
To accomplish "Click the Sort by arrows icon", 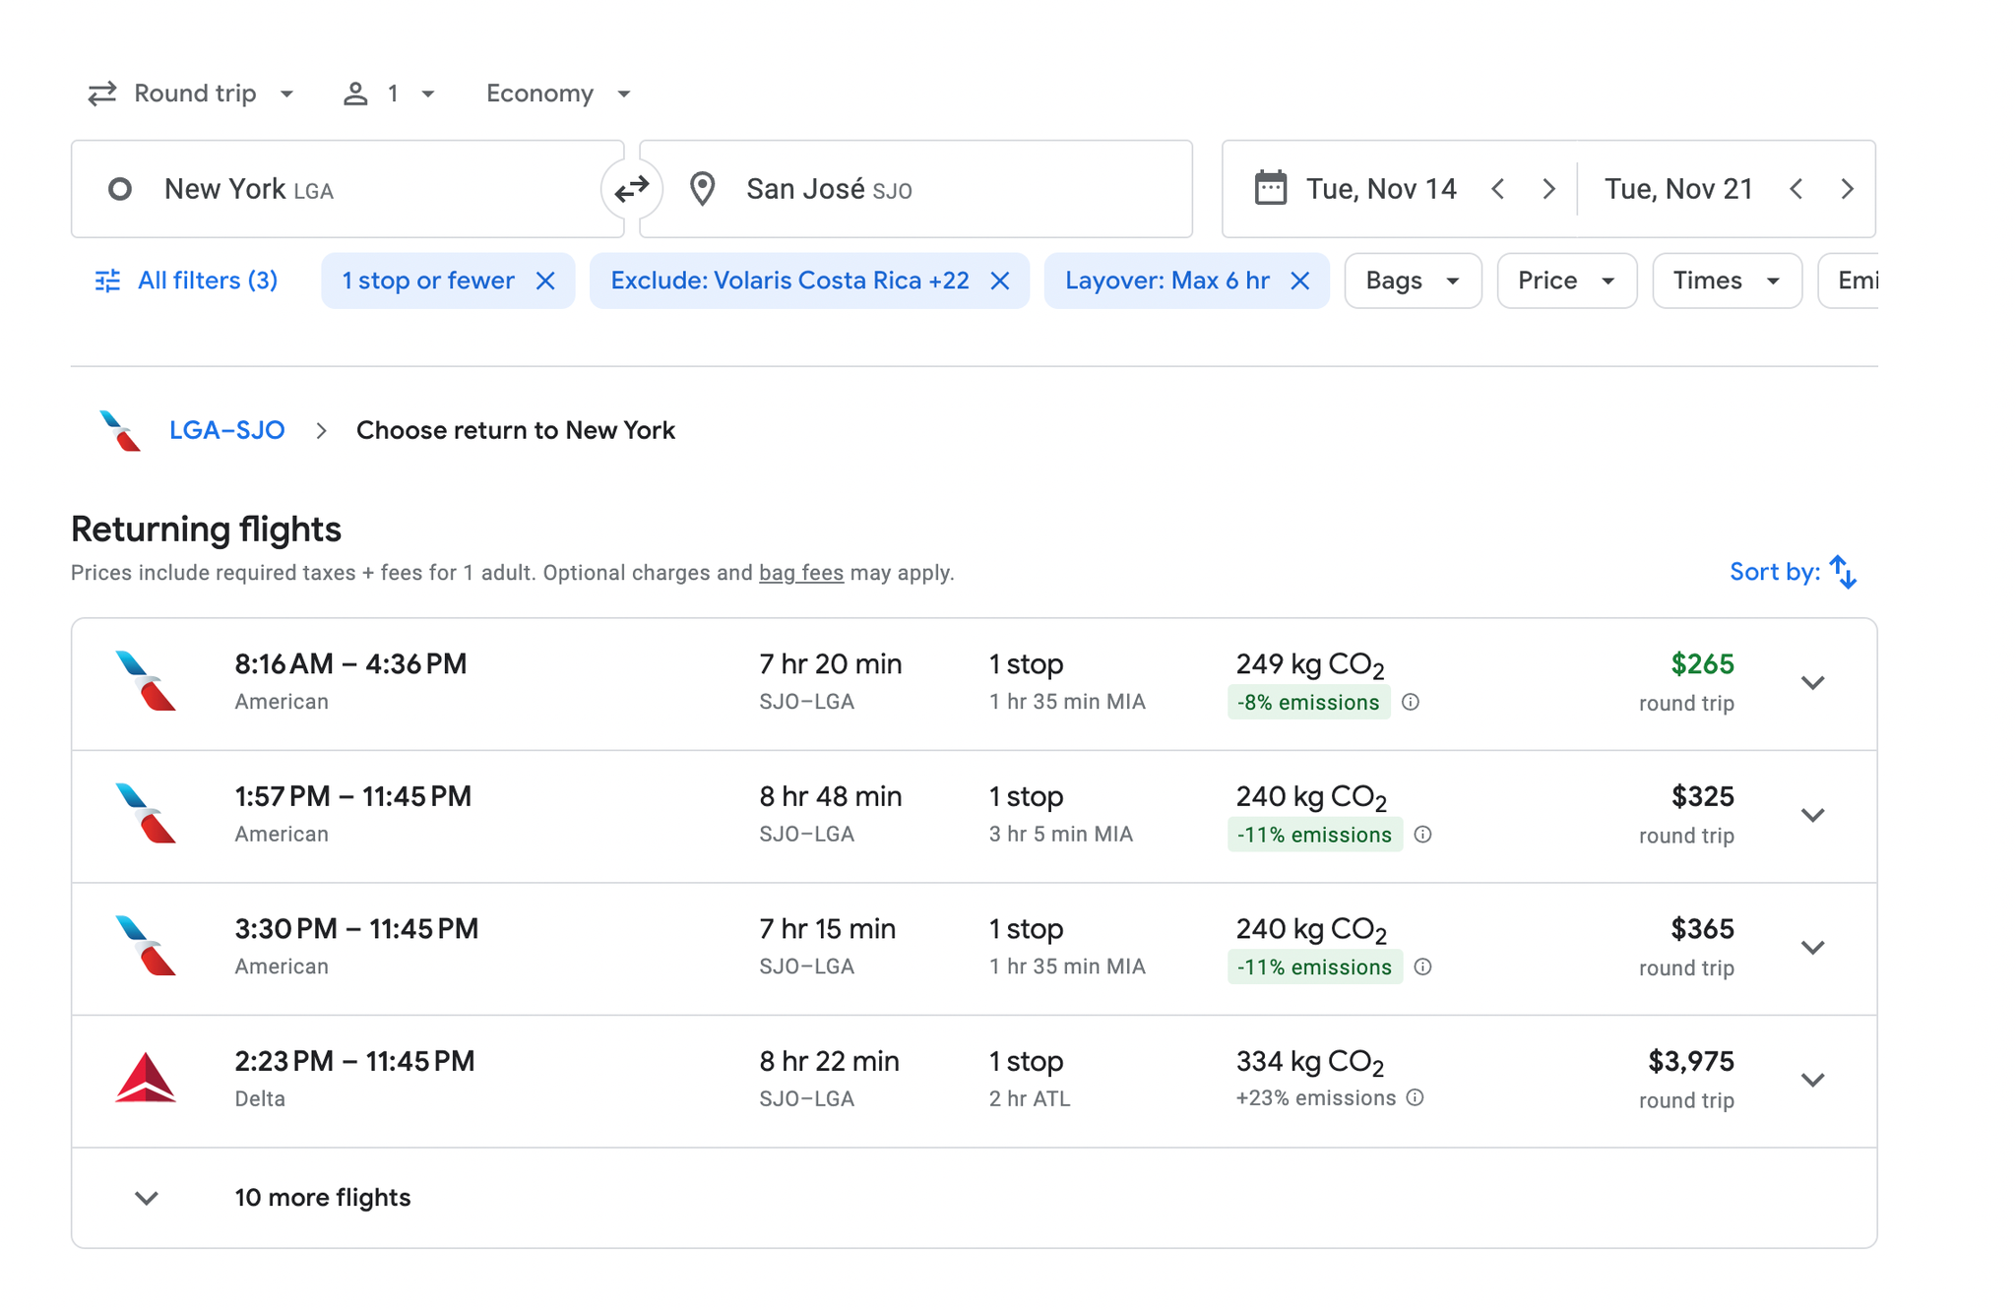I will pyautogui.click(x=1841, y=571).
